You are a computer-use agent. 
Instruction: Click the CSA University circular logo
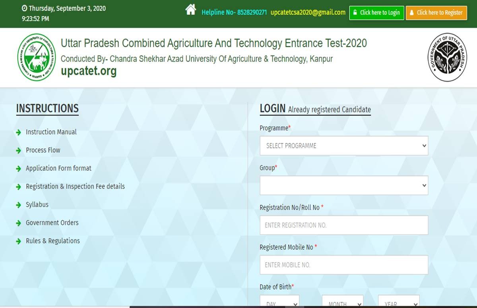pos(37,57)
